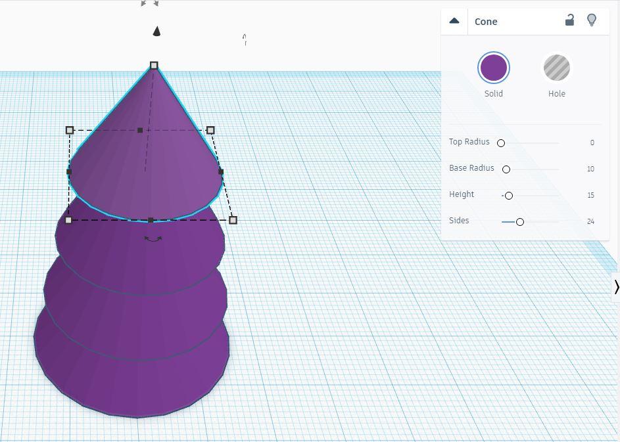Click the left edge midpoint handle
Image resolution: width=620 pixels, height=442 pixels.
click(x=69, y=172)
